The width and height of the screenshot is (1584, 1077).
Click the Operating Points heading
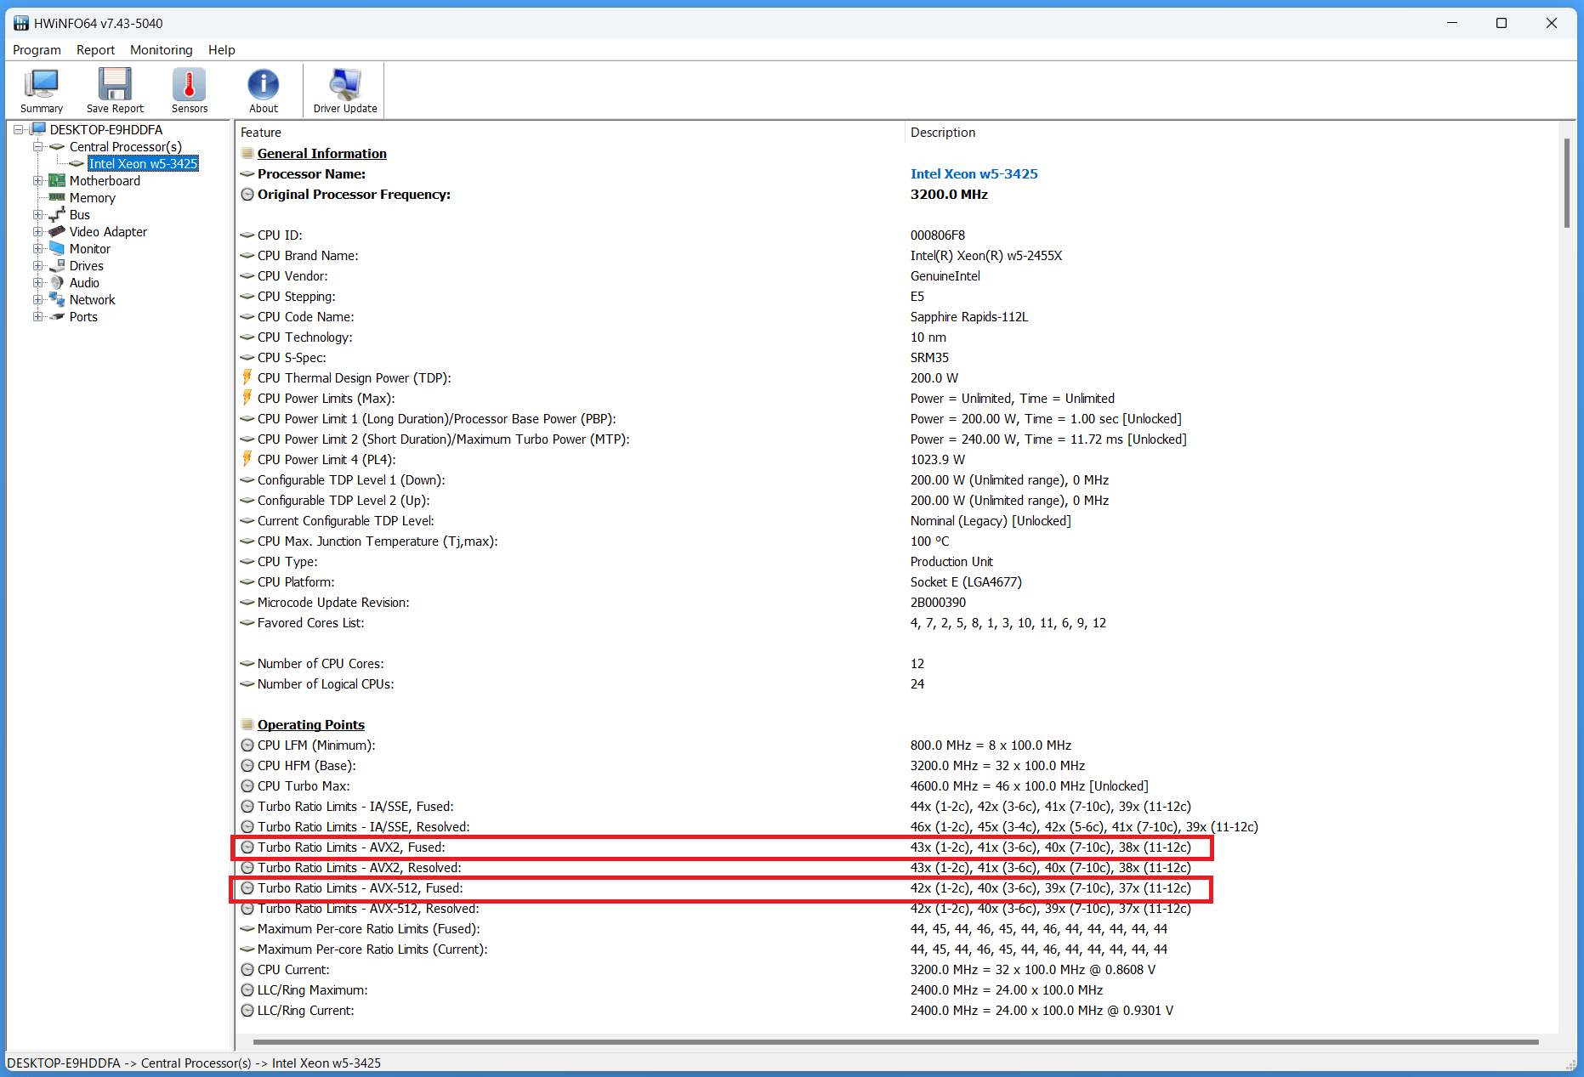click(310, 724)
